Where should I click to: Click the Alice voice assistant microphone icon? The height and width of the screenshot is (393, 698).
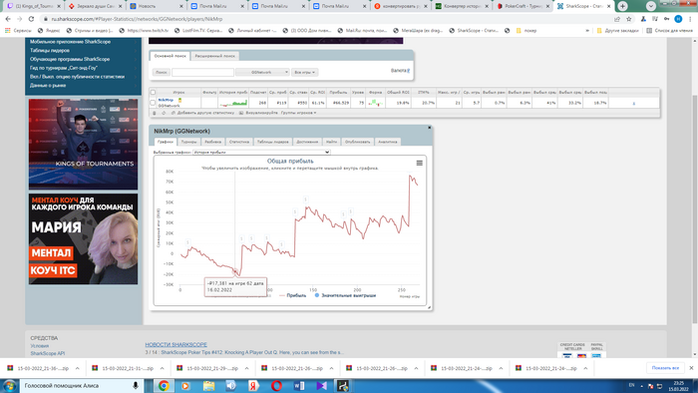[x=136, y=386]
